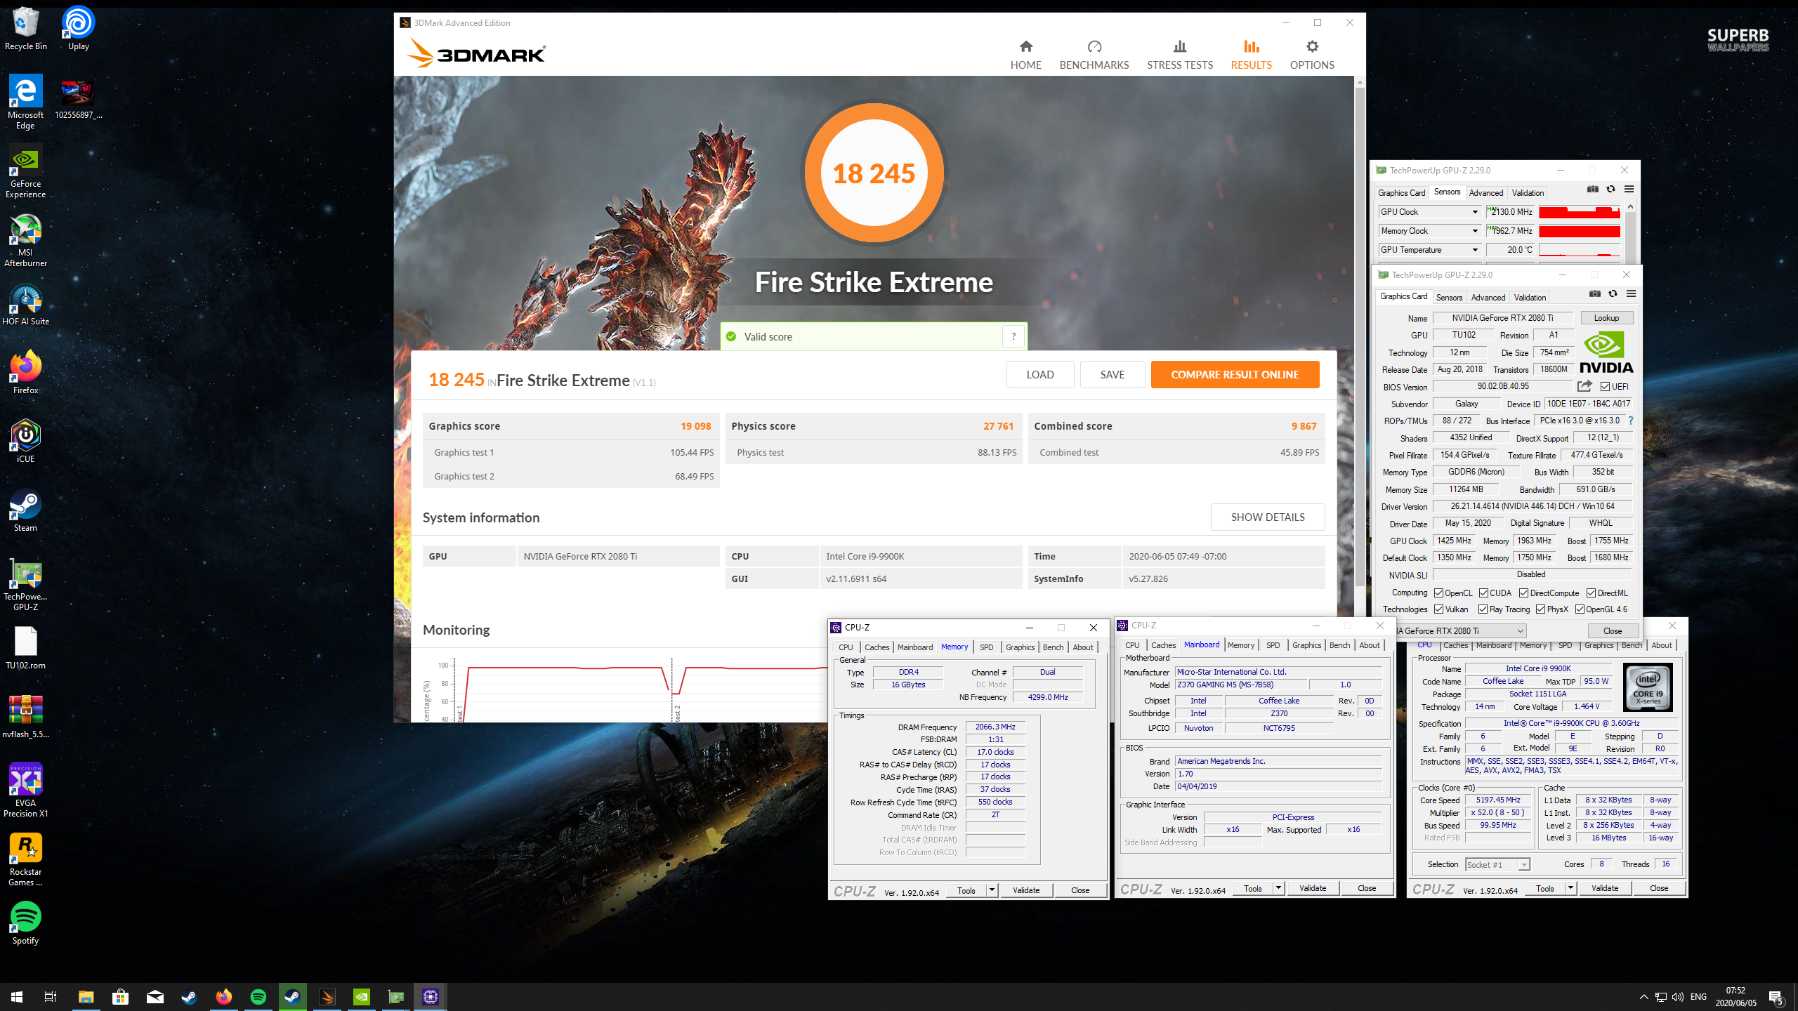The height and width of the screenshot is (1011, 1798).
Task: Open 3DMark from the taskbar
Action: (327, 996)
